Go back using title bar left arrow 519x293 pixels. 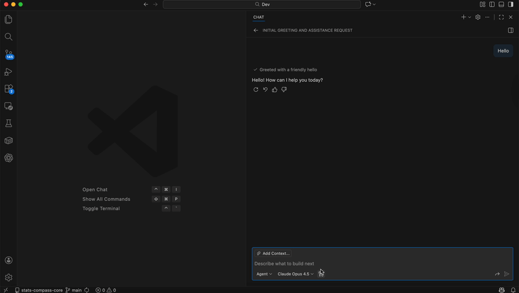pyautogui.click(x=146, y=5)
